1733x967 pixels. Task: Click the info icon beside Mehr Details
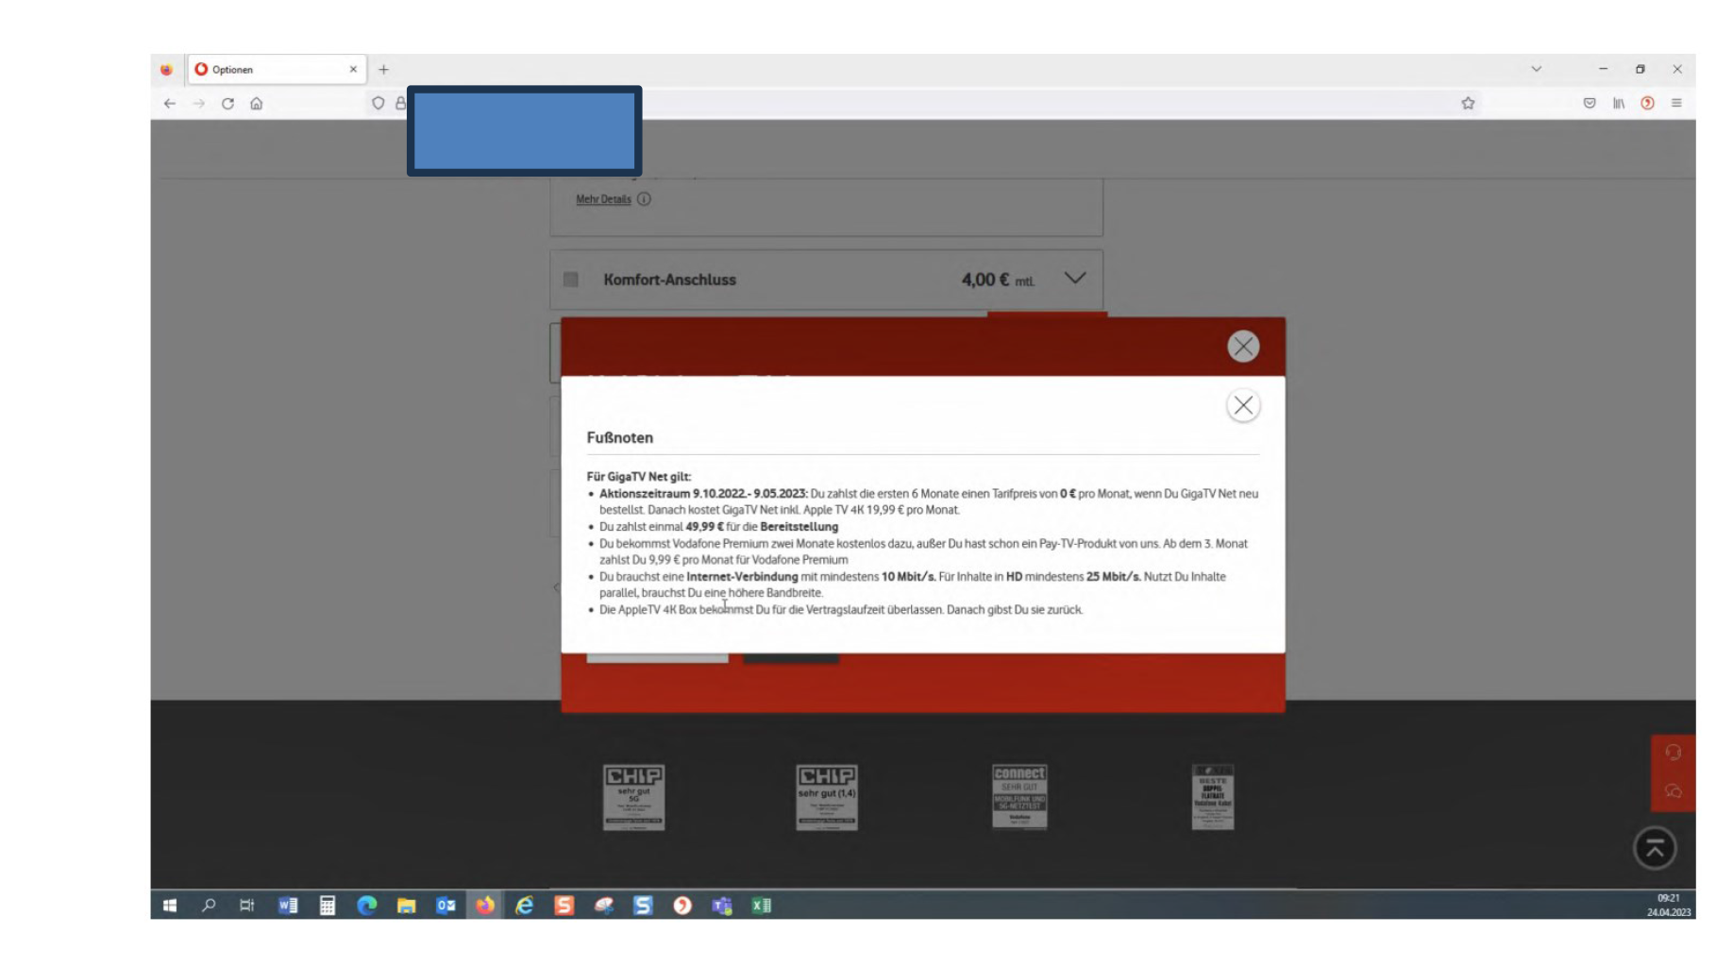tap(644, 199)
